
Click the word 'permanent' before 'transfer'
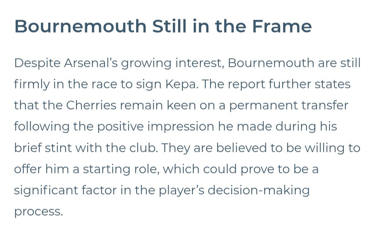(263, 105)
